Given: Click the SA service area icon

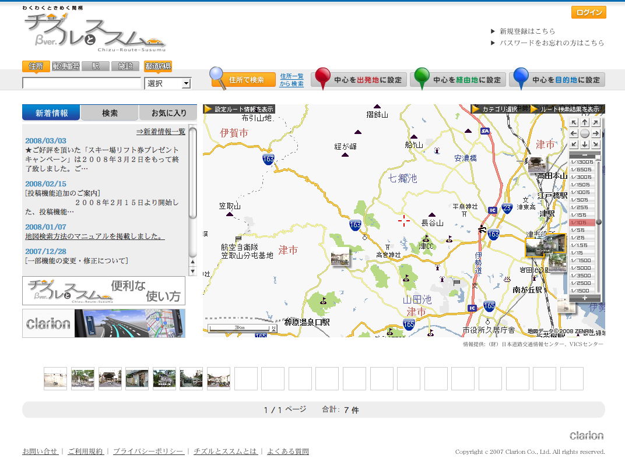Looking at the screenshot, I should tap(485, 131).
